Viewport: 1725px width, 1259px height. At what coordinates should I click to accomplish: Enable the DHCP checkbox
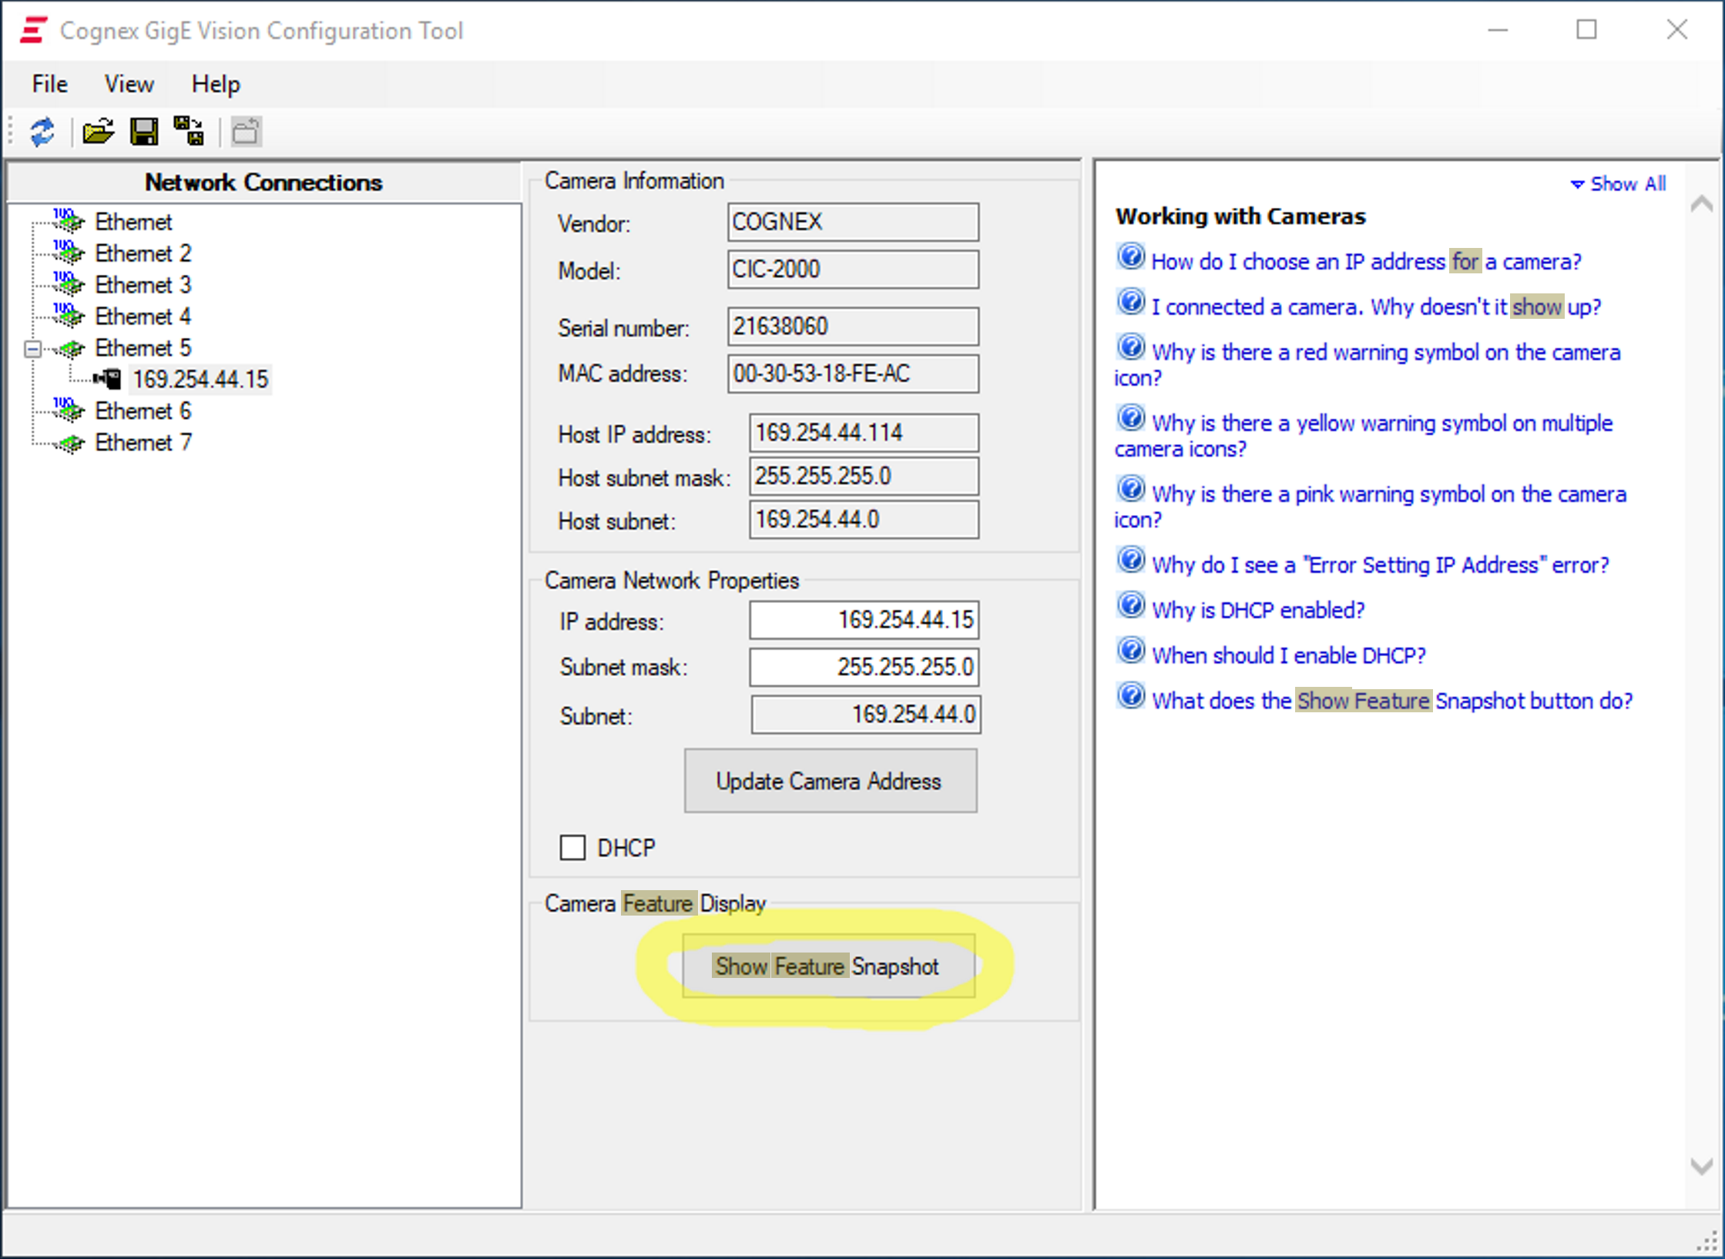coord(572,847)
